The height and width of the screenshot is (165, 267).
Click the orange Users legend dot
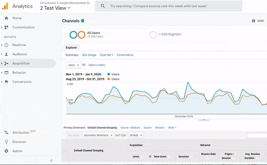tap(109, 79)
